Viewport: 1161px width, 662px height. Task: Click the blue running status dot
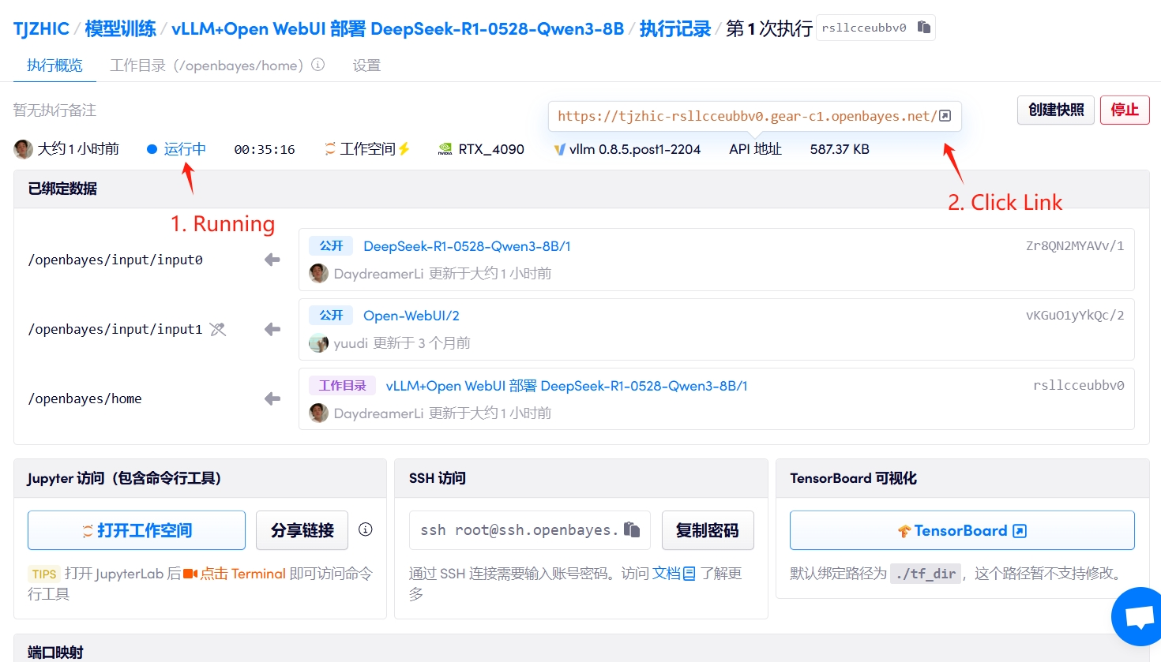pyautogui.click(x=152, y=149)
